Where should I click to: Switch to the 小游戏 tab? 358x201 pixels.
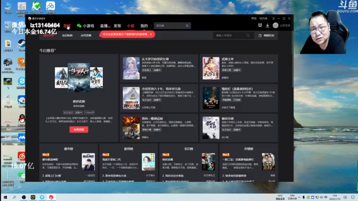tap(85, 26)
